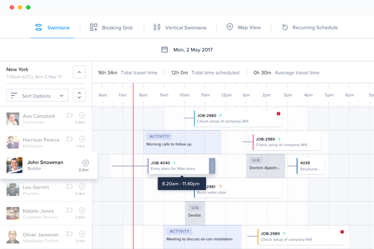Go to the Recurring Schedule tab
This screenshot has width=374, height=249.
click(x=310, y=27)
